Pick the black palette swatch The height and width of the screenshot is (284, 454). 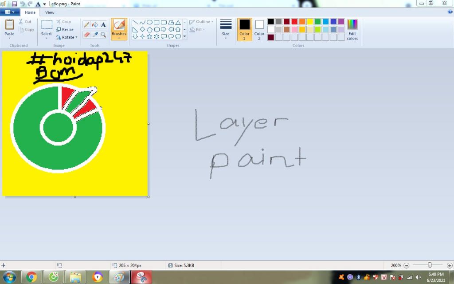tap(271, 22)
